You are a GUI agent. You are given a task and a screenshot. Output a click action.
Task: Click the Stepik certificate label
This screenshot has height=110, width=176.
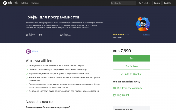coord(67,35)
